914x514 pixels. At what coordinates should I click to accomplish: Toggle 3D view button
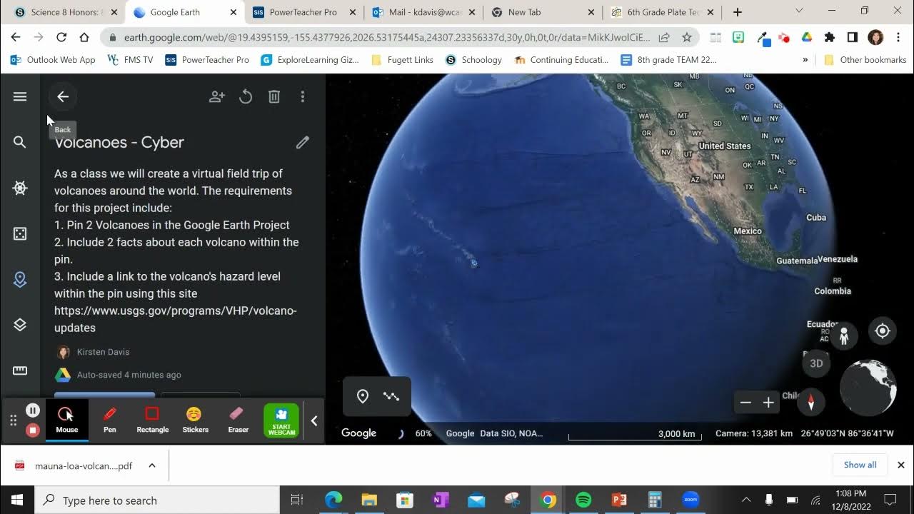pos(816,363)
